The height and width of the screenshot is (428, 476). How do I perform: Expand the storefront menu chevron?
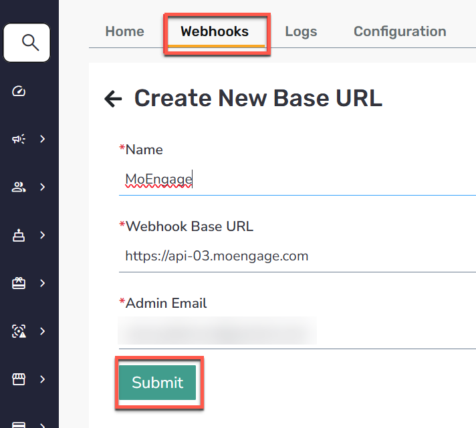[43, 379]
